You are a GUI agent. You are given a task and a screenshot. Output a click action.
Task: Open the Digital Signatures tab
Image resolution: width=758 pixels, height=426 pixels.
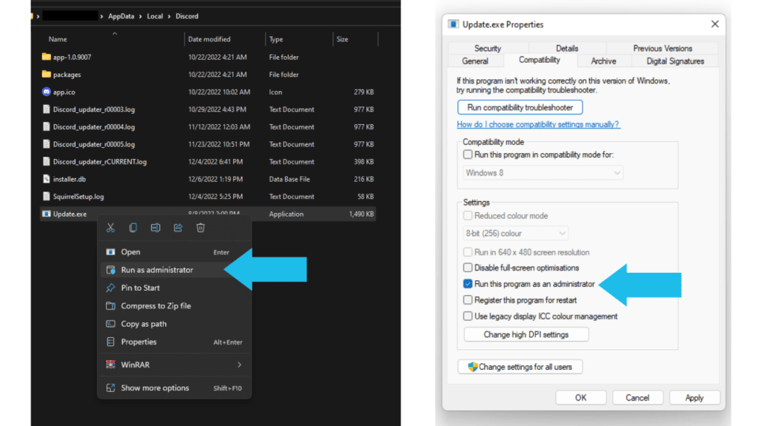tap(675, 61)
